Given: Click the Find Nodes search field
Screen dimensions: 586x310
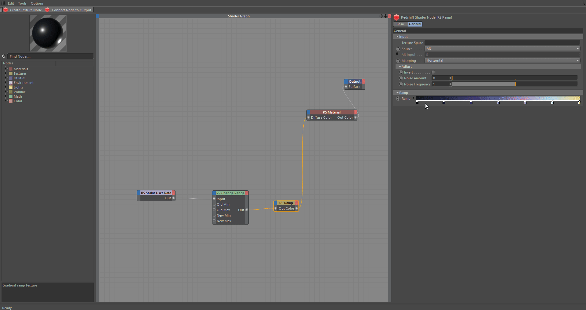Looking at the screenshot, I should tap(50, 56).
